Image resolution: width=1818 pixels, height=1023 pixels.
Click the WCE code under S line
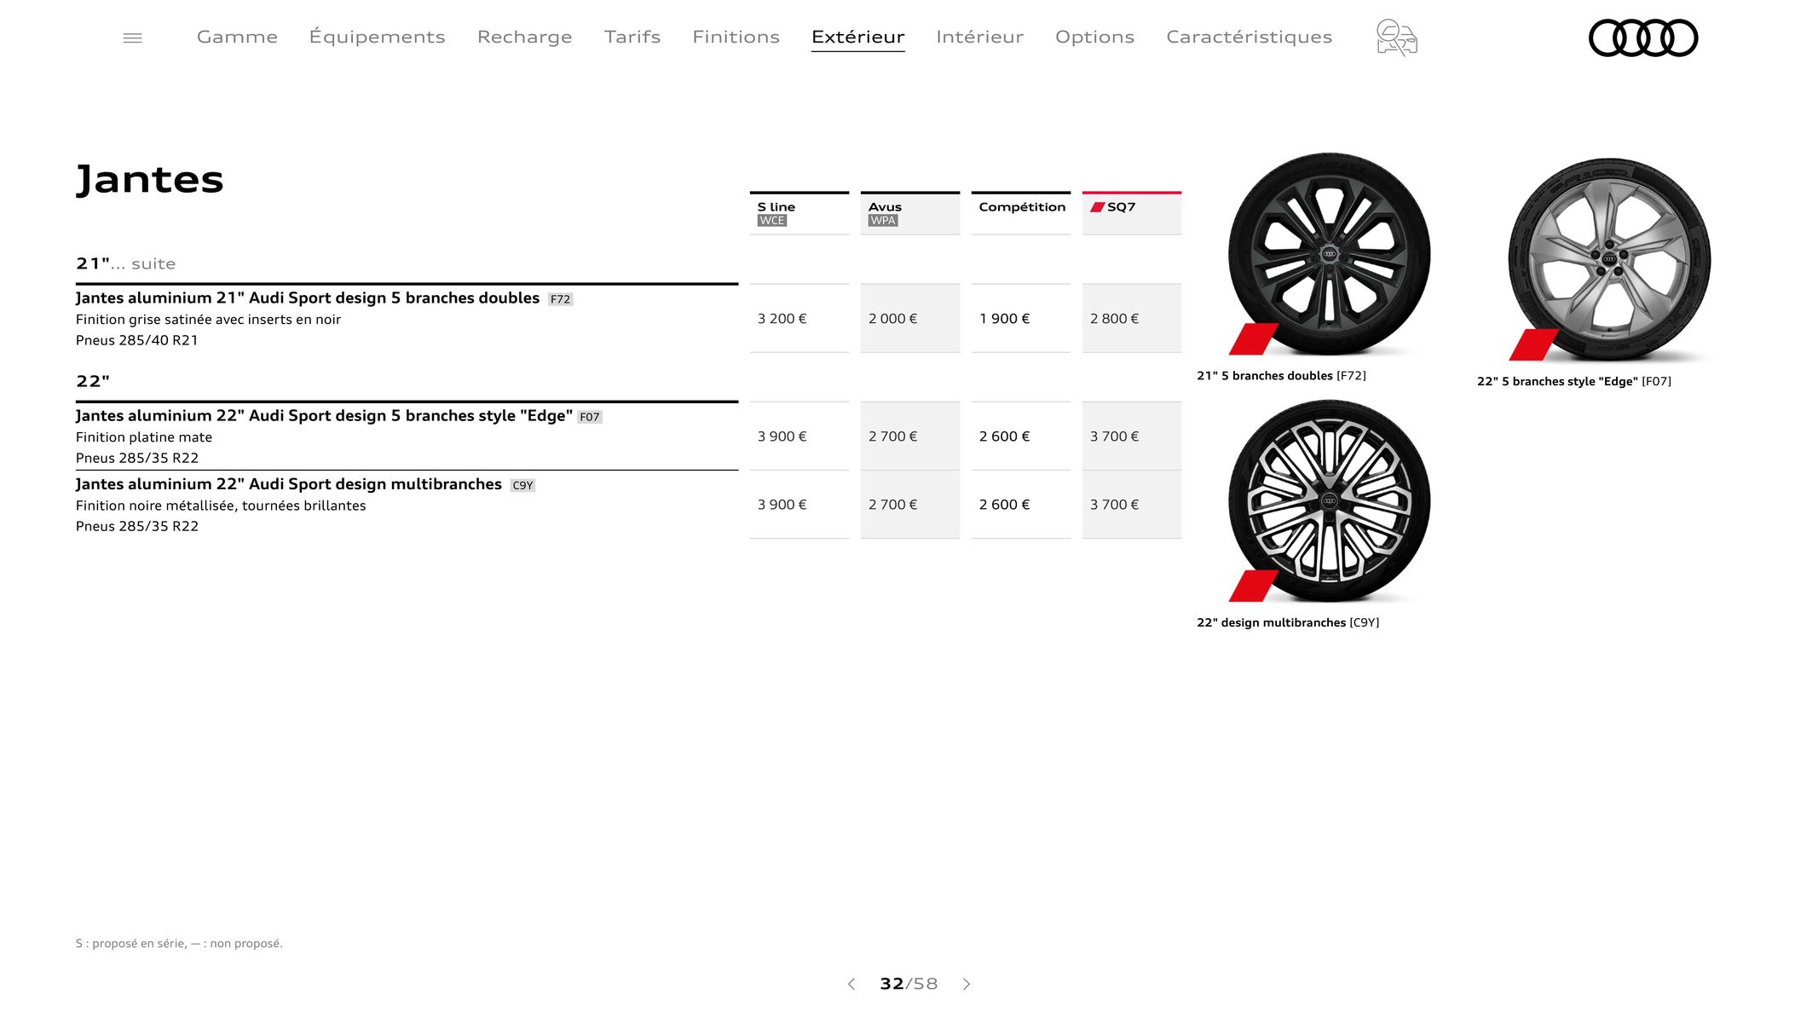click(771, 221)
